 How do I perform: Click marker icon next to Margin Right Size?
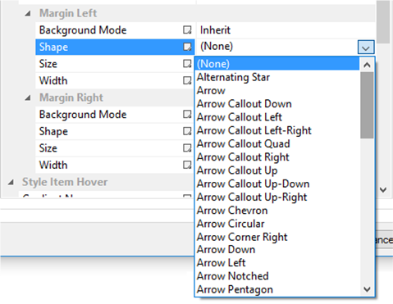click(x=187, y=148)
